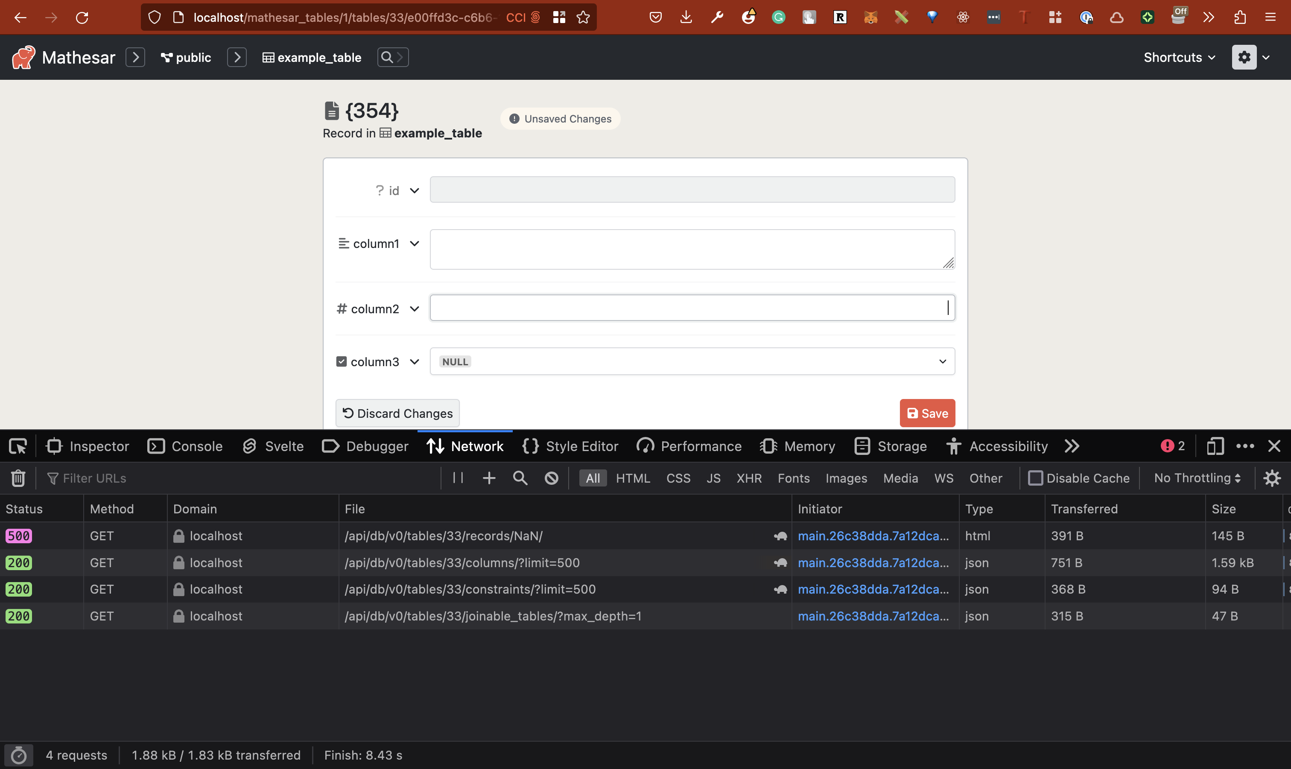Open the Network panel settings gear
Image resolution: width=1291 pixels, height=769 pixels.
coord(1272,478)
